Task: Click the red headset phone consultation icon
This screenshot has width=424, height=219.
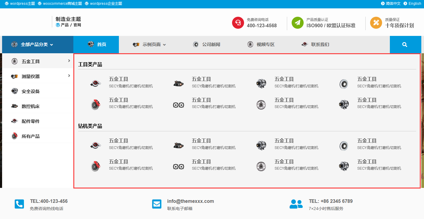Action: coord(238,23)
